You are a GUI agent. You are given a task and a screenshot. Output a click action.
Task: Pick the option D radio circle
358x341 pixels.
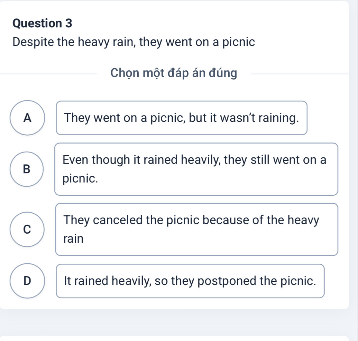(27, 281)
